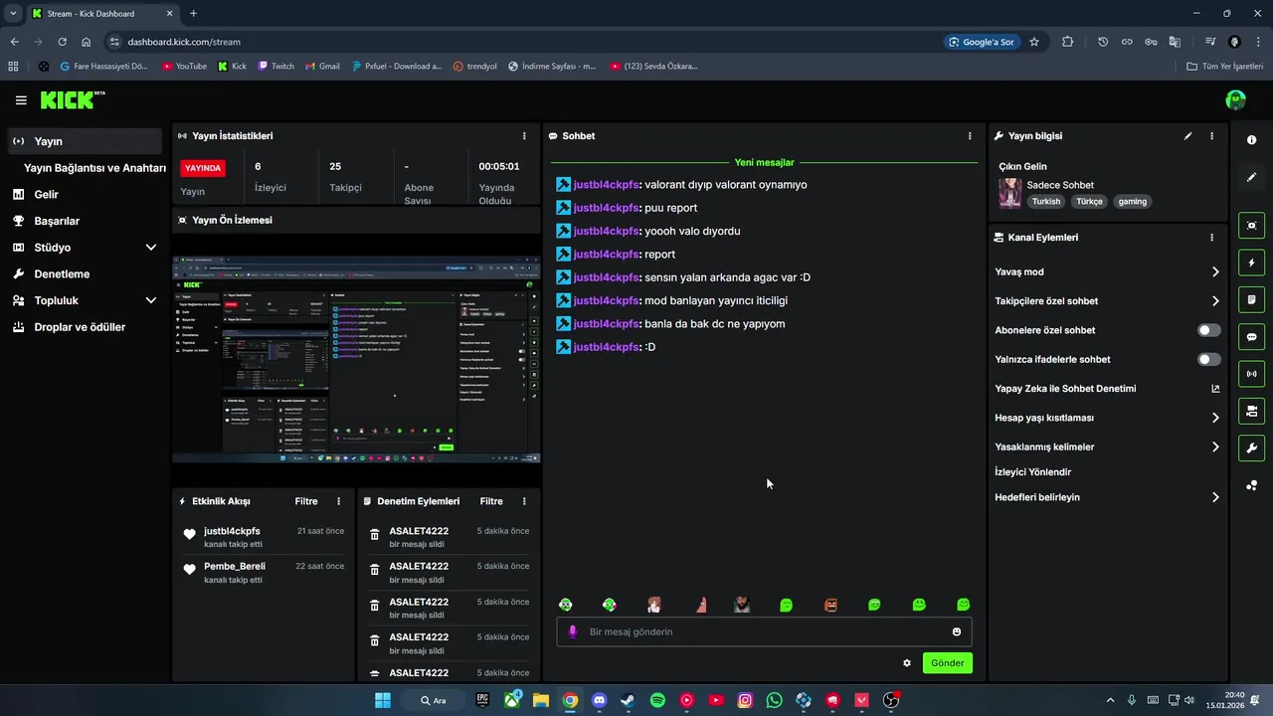Screen dimensions: 1273x716
Task: Open options menu of Kanal Eylemleri panel
Action: 1211,238
